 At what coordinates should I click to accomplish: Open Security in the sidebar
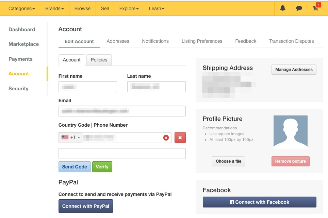pyautogui.click(x=18, y=89)
